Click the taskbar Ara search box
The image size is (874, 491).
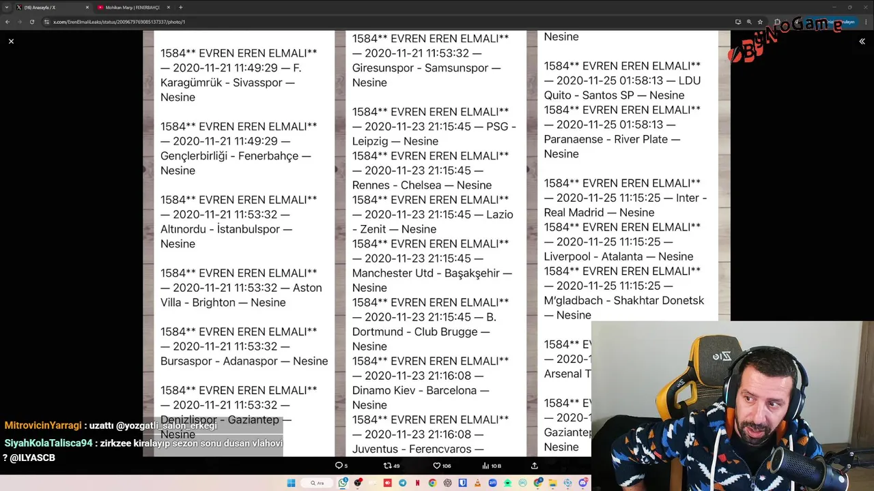[317, 483]
